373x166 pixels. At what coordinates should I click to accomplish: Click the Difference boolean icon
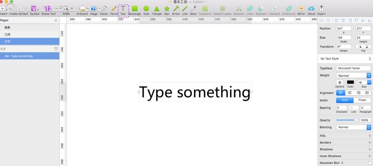click(x=289, y=11)
